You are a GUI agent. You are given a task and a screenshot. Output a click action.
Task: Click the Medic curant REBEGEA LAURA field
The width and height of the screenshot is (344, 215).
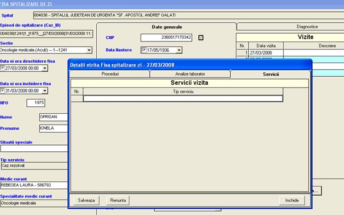34,185
